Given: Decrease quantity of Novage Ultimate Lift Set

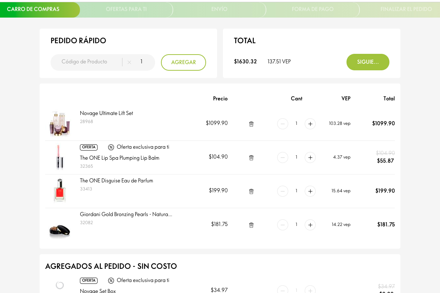Looking at the screenshot, I should tap(283, 124).
